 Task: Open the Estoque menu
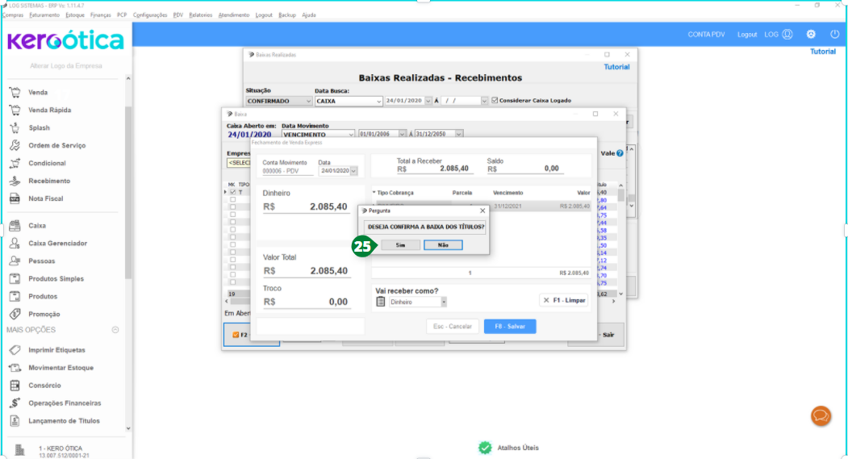[x=75, y=15]
